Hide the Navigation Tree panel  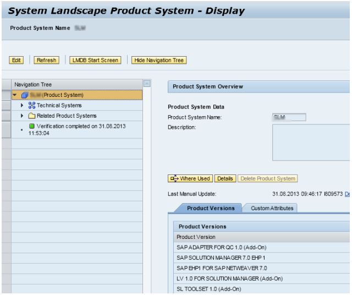159,60
